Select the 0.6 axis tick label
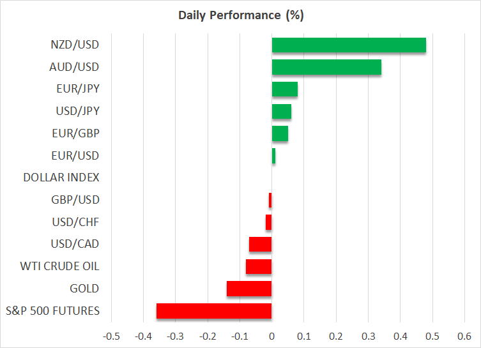The height and width of the screenshot is (348, 481). (x=464, y=335)
